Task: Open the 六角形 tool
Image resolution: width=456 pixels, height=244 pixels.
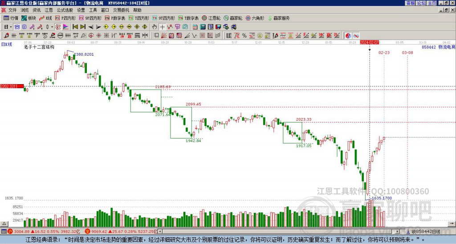Action: tap(255, 18)
